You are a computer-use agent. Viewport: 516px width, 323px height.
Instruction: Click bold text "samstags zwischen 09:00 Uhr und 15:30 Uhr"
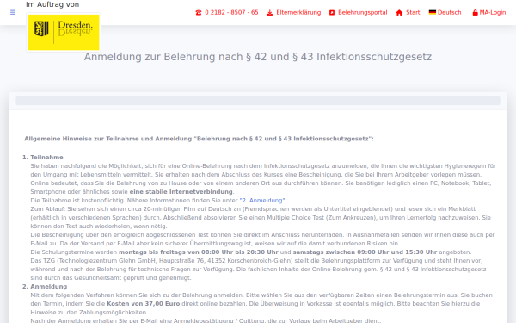coord(365,252)
